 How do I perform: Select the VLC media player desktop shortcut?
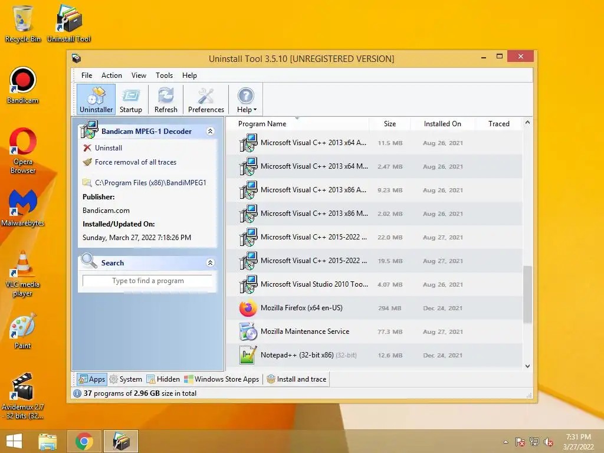click(23, 274)
